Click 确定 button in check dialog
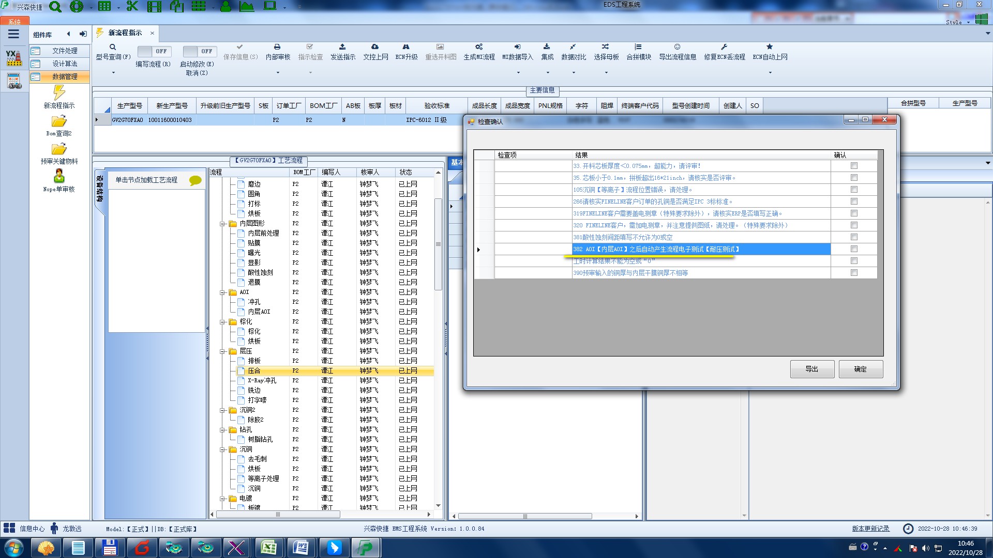 860,369
